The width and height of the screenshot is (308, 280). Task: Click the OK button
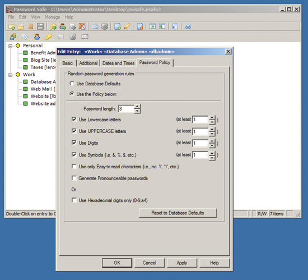point(117,263)
